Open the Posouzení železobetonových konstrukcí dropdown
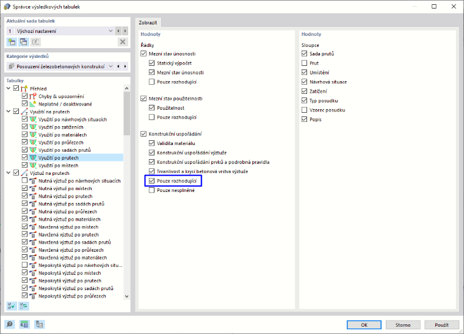Image resolution: width=464 pixels, height=334 pixels. [x=111, y=66]
